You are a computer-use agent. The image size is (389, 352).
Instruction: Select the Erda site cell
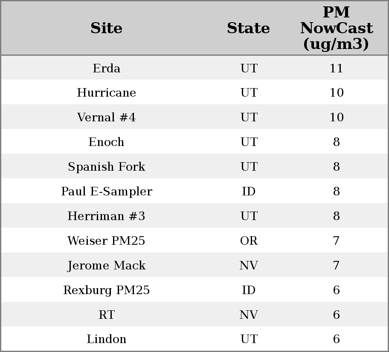(107, 68)
